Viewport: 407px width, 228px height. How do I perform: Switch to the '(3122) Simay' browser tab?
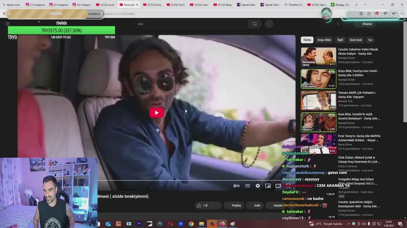(153, 5)
